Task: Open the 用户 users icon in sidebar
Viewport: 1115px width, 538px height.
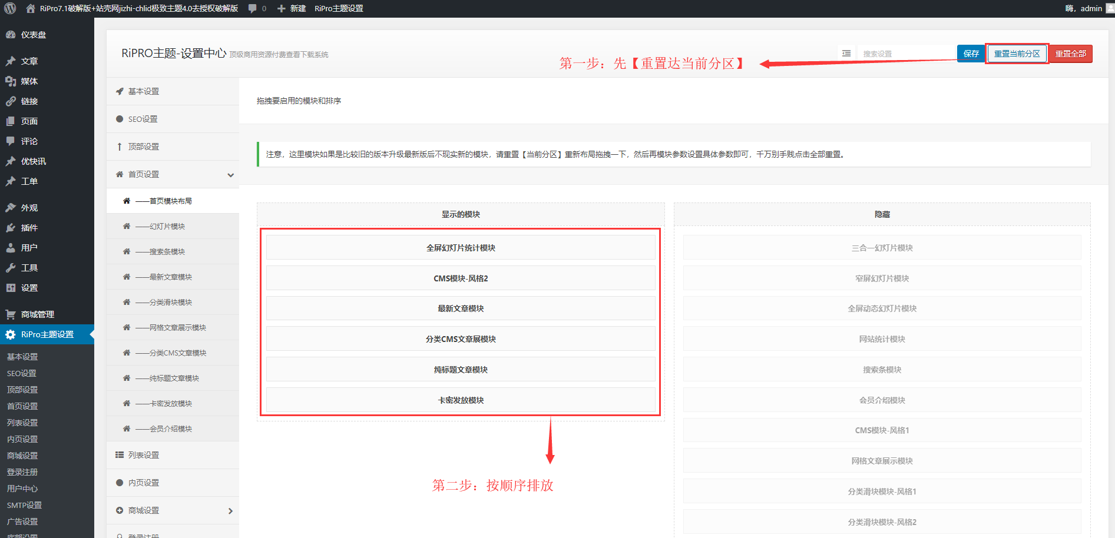Action: pyautogui.click(x=11, y=247)
